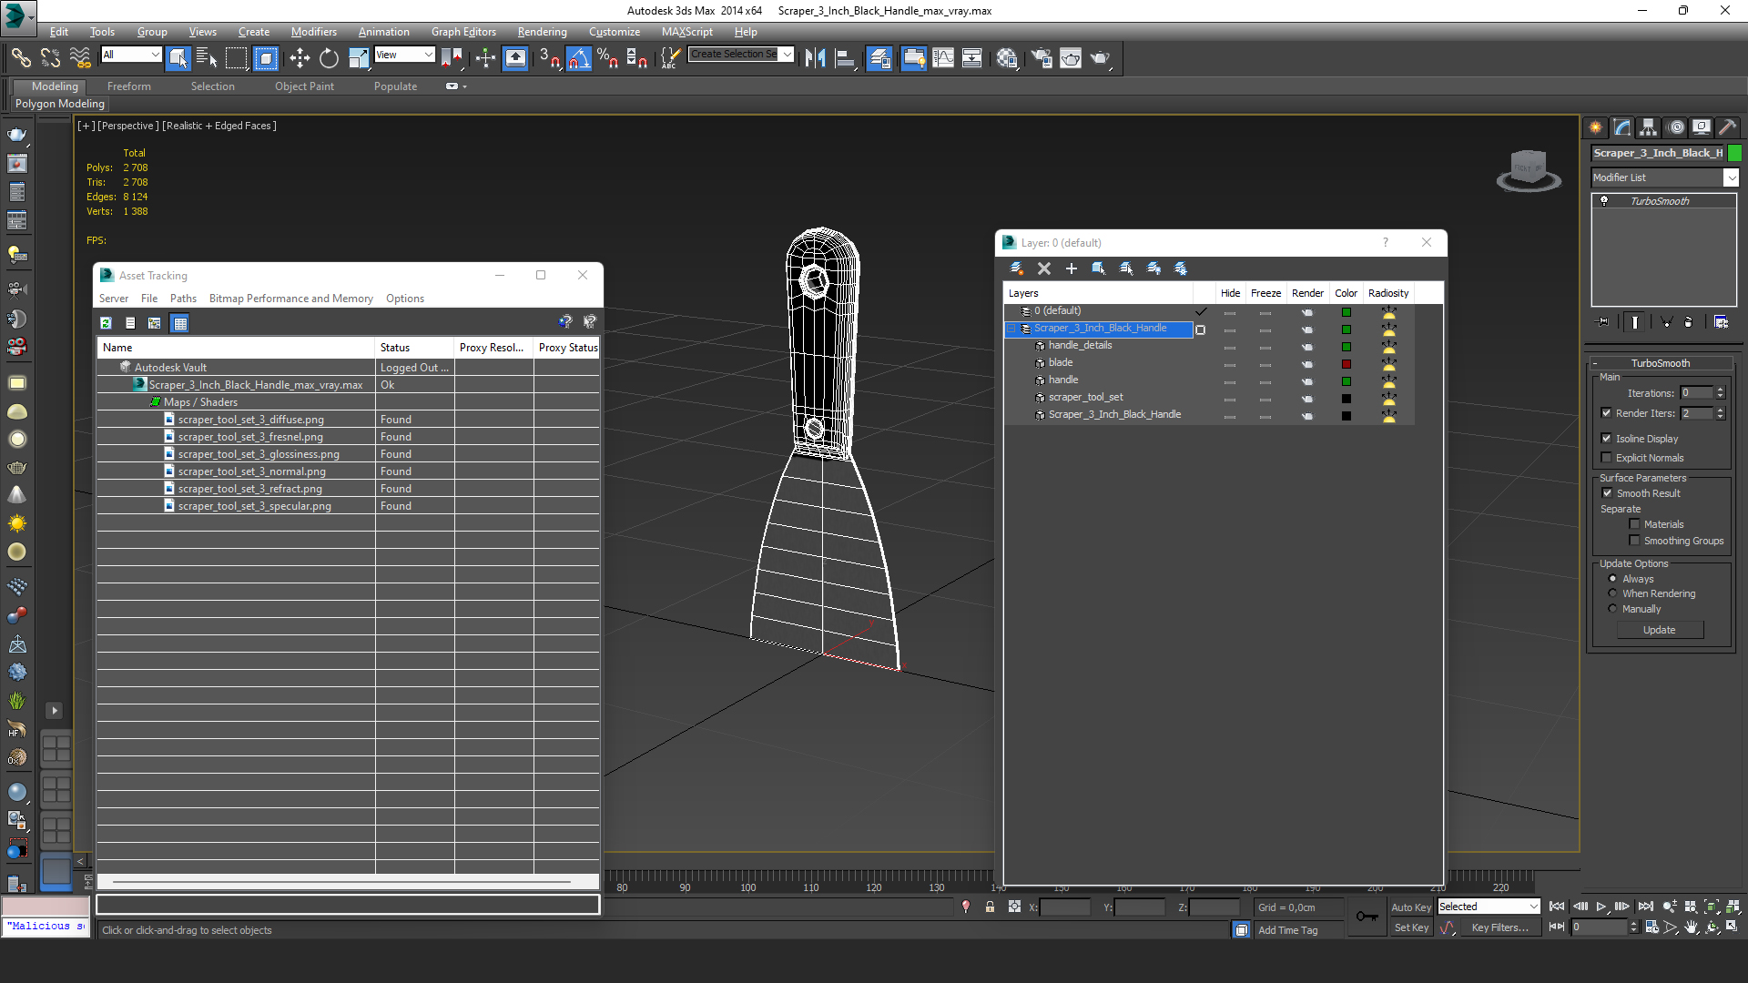
Task: Select the Move transform tool
Action: [x=300, y=58]
